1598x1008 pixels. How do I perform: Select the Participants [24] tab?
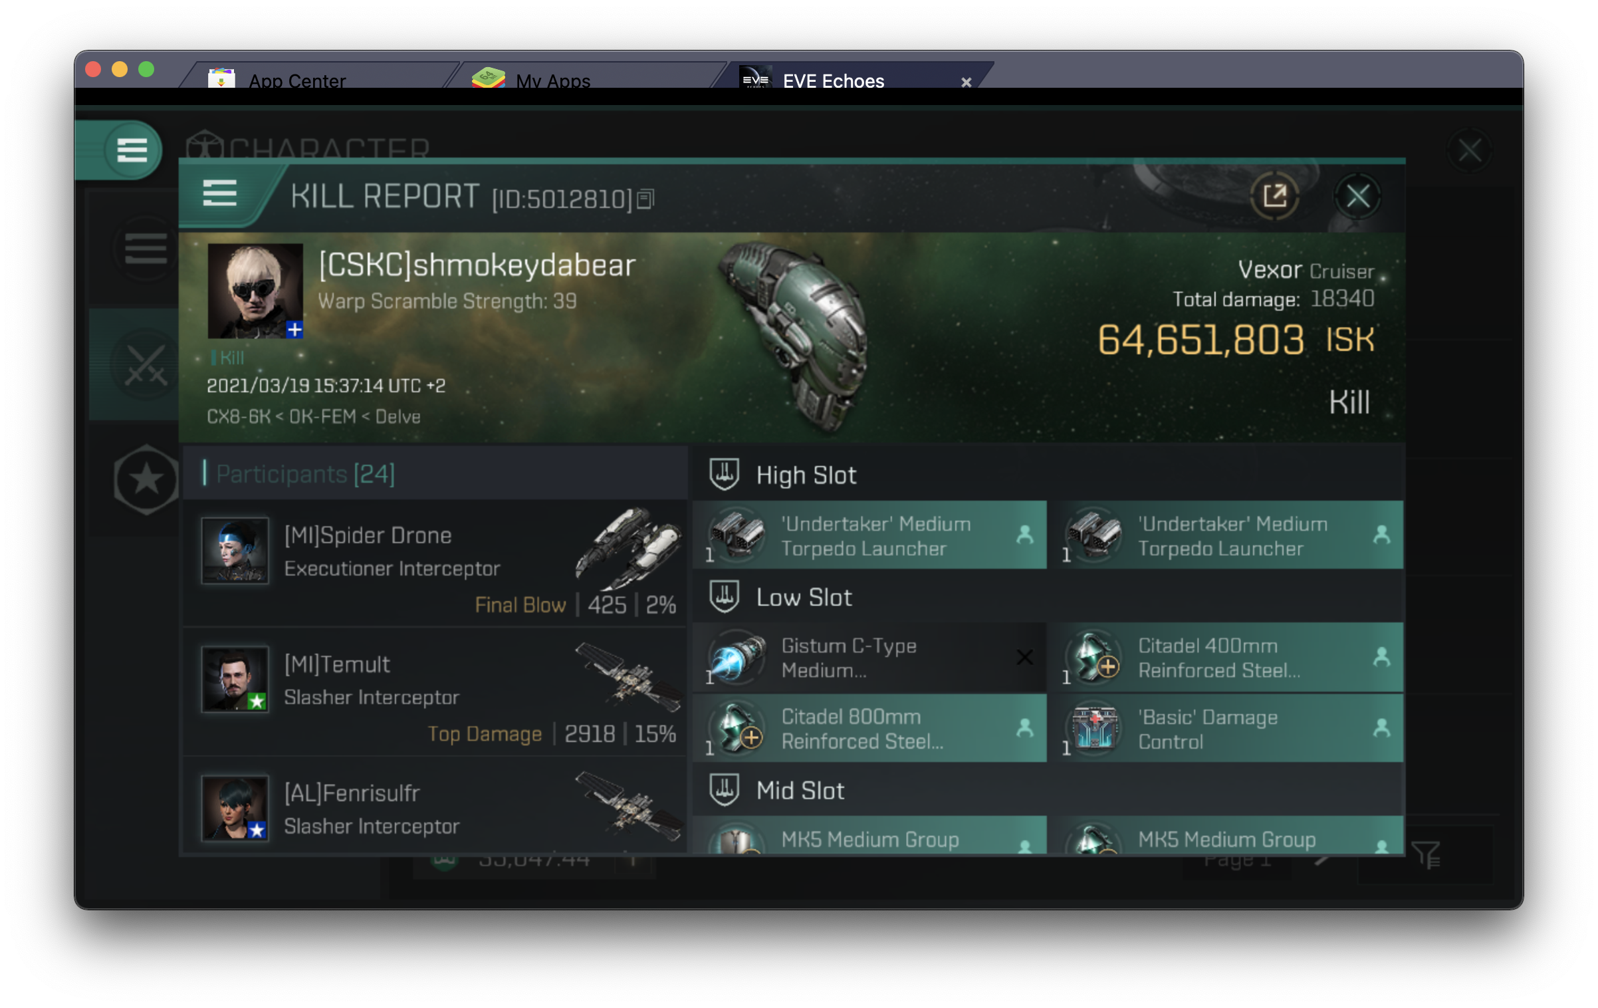click(x=436, y=473)
